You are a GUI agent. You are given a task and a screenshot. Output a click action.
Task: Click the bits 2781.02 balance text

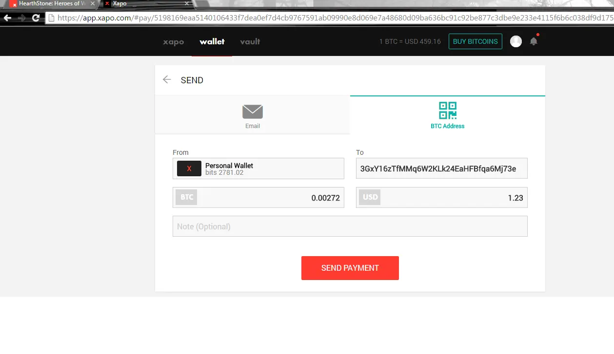pyautogui.click(x=224, y=173)
